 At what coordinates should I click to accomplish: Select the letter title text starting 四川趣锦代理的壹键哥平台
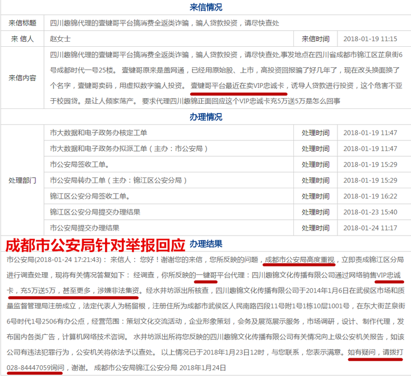pyautogui.click(x=164, y=23)
